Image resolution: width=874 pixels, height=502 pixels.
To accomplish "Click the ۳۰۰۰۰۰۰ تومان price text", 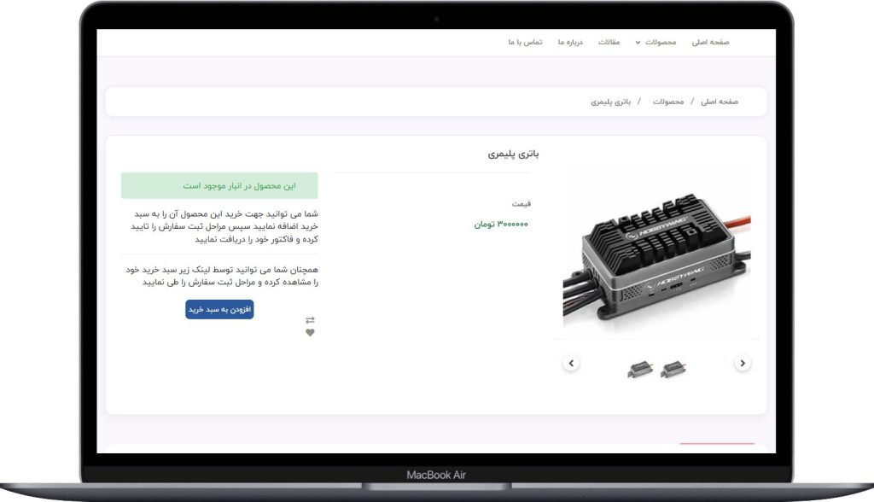I will 500,225.
